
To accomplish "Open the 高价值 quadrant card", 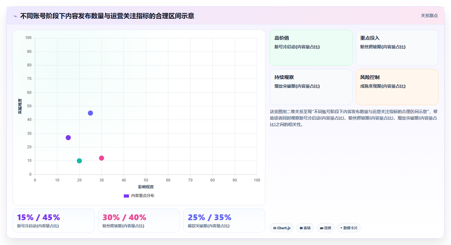I will click(x=311, y=48).
